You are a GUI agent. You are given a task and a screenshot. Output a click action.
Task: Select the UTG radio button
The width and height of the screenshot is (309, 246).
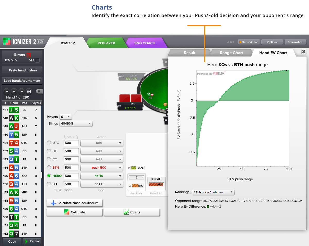(49, 143)
